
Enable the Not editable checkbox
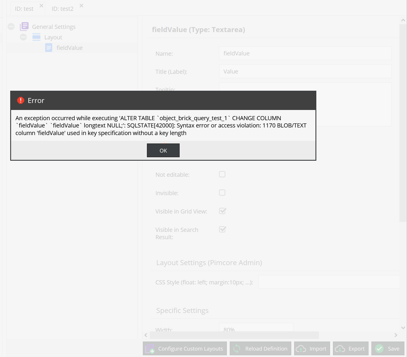pos(222,174)
